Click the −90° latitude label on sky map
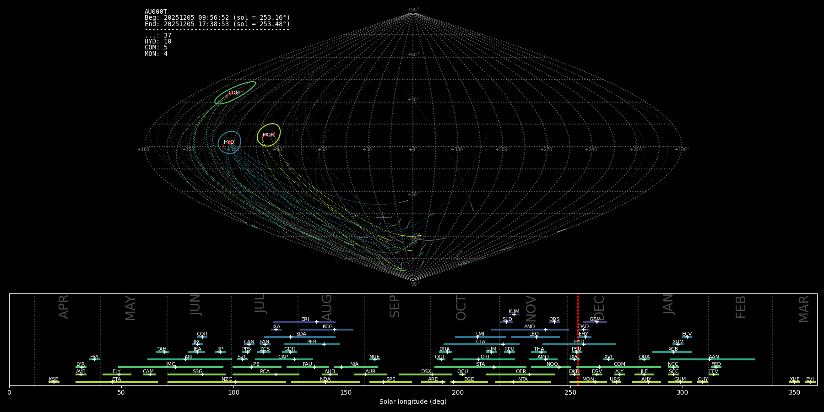This screenshot has width=824, height=412. click(413, 284)
